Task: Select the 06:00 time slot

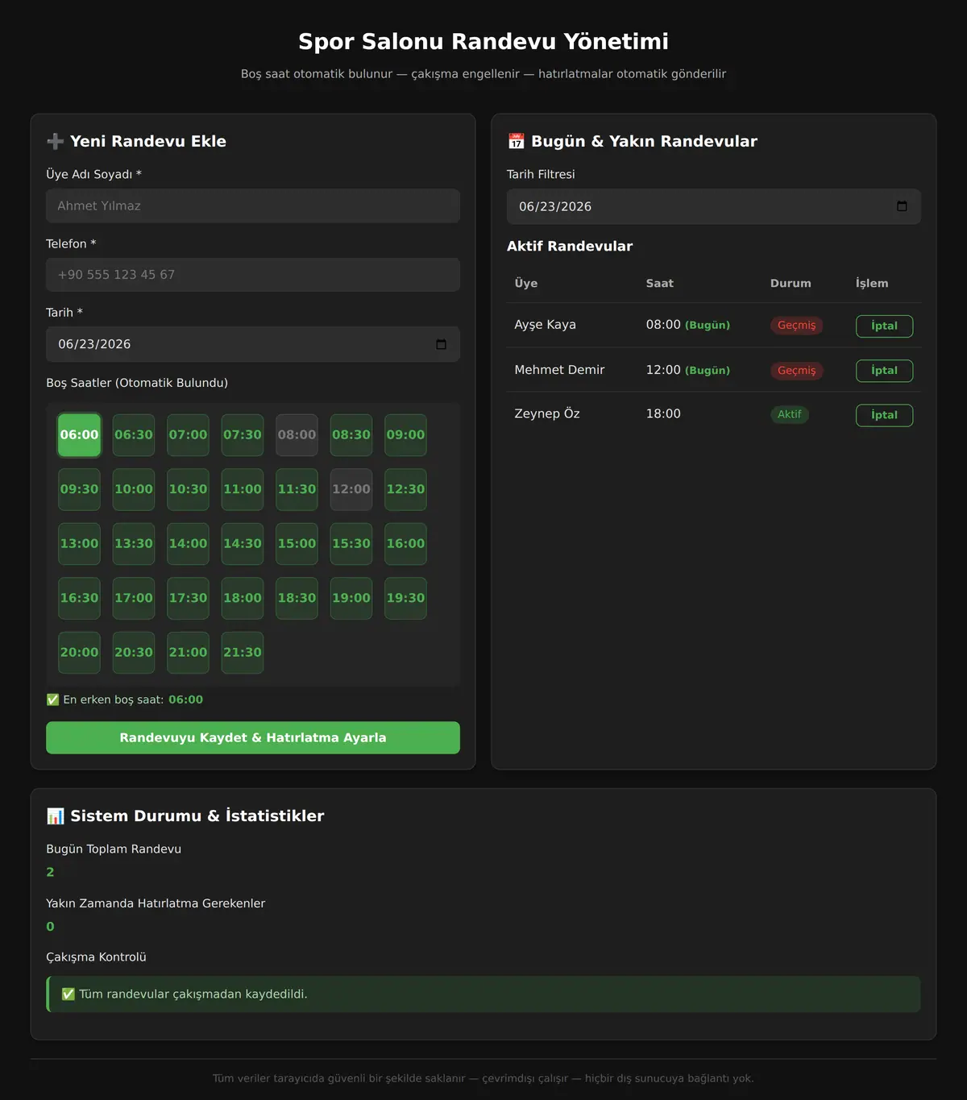Action: tap(79, 435)
